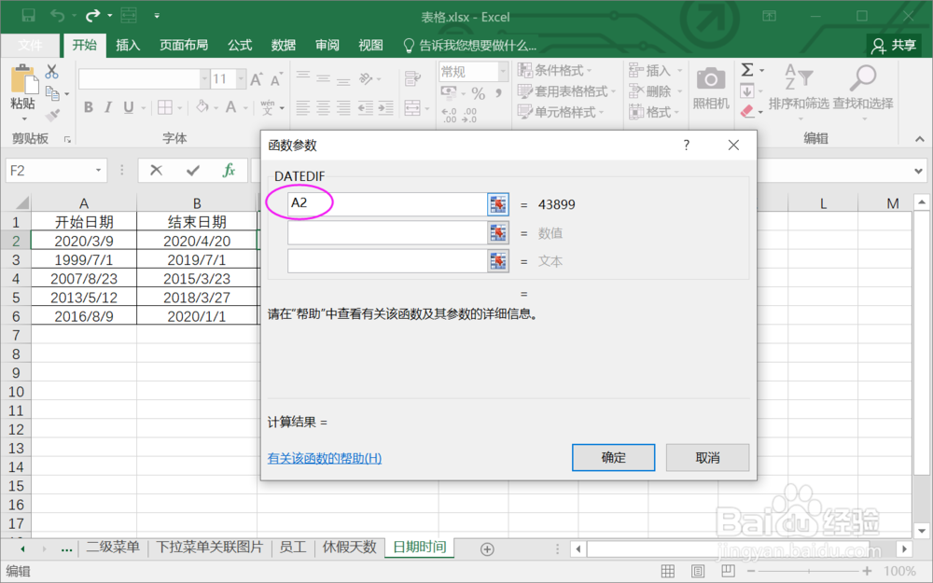Click the confirm checkmark in formula bar

(193, 171)
